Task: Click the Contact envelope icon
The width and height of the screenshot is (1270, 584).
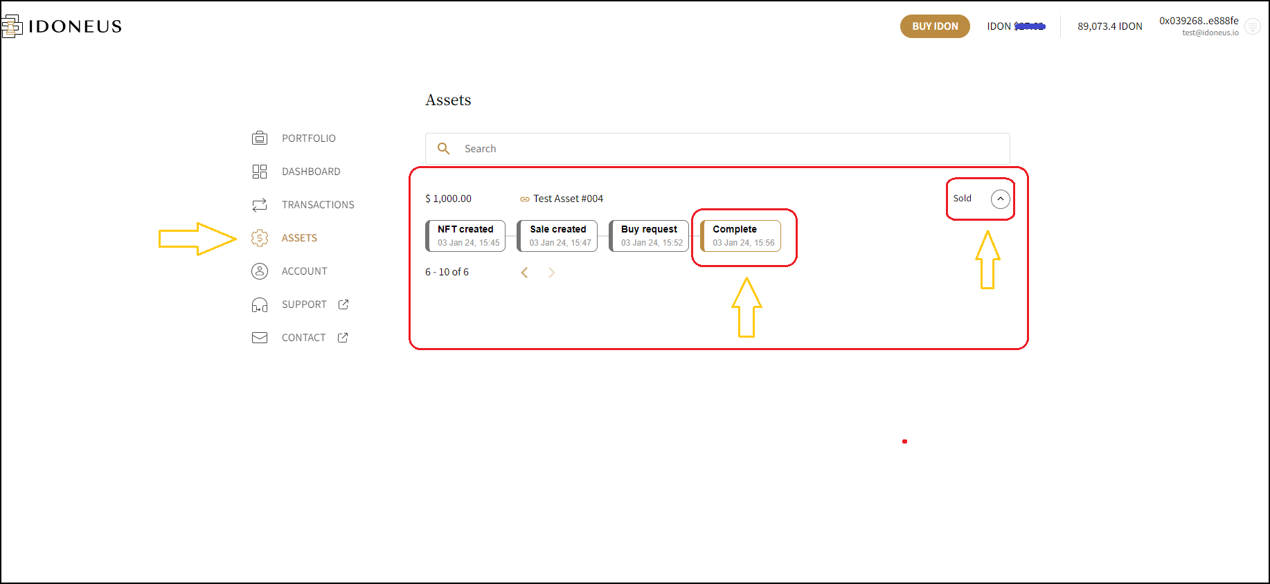Action: coord(260,338)
